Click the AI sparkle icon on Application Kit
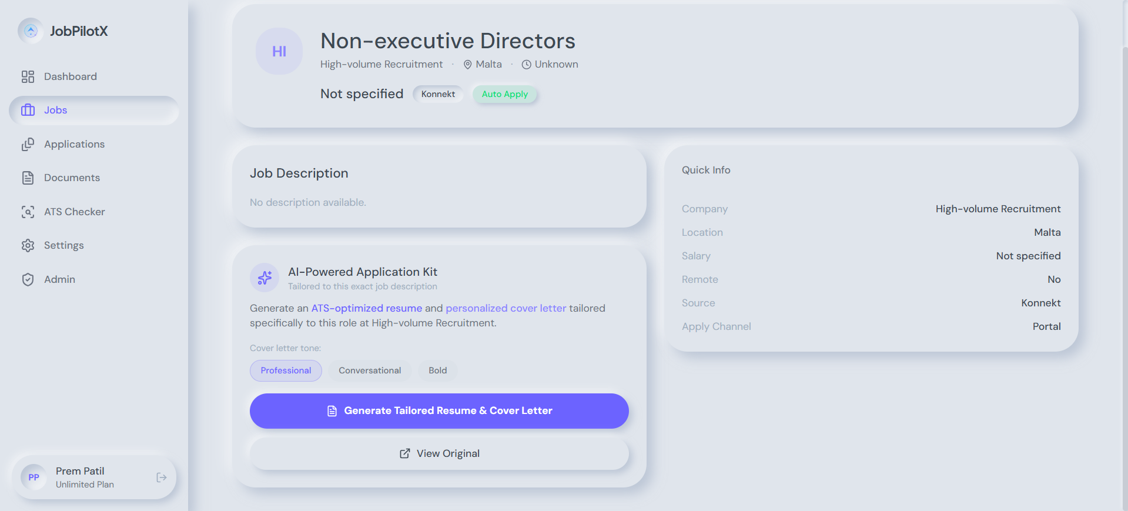This screenshot has width=1128, height=511. [264, 277]
